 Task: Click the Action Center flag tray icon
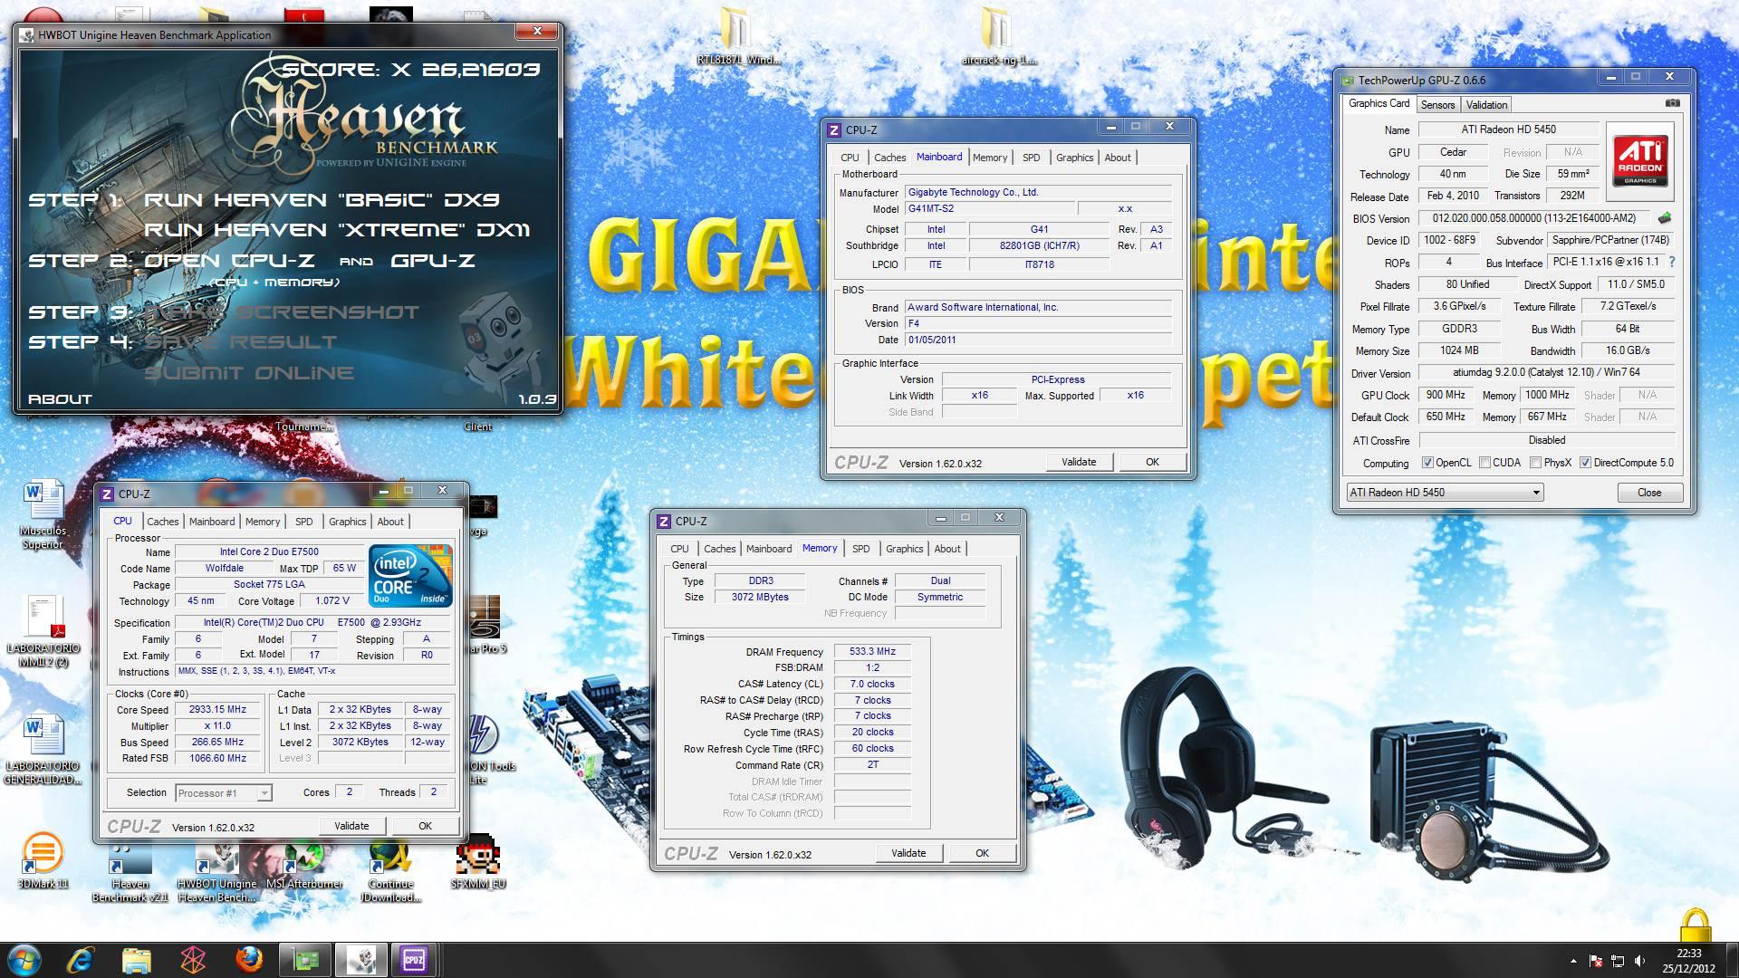pos(1595,961)
